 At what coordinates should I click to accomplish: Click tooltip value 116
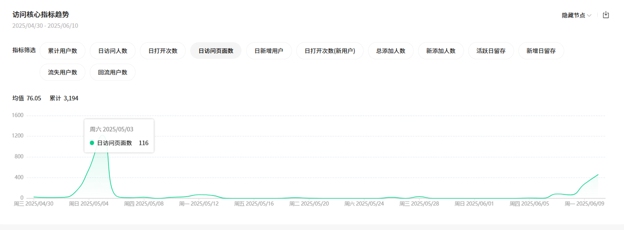tap(143, 143)
